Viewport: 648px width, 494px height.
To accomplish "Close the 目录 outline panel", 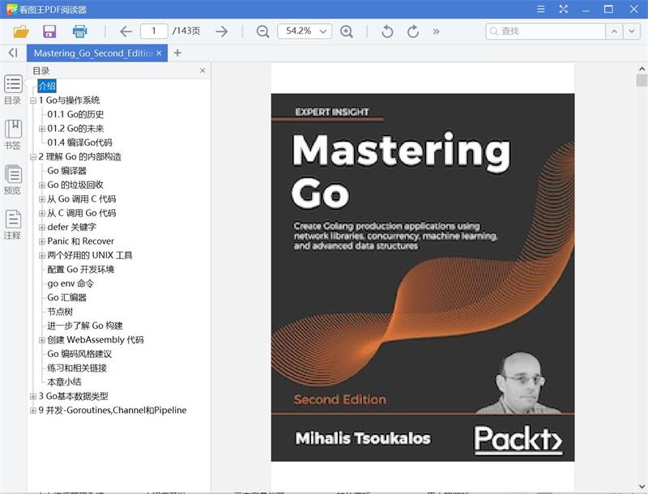I will coord(202,70).
